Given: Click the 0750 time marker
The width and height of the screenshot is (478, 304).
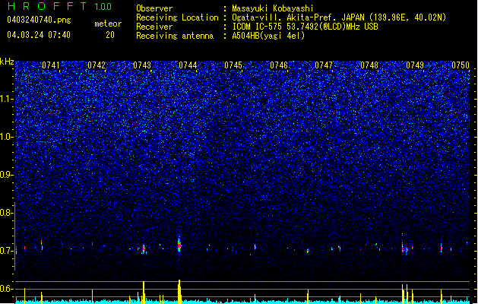Looking at the screenshot, I should (x=461, y=65).
